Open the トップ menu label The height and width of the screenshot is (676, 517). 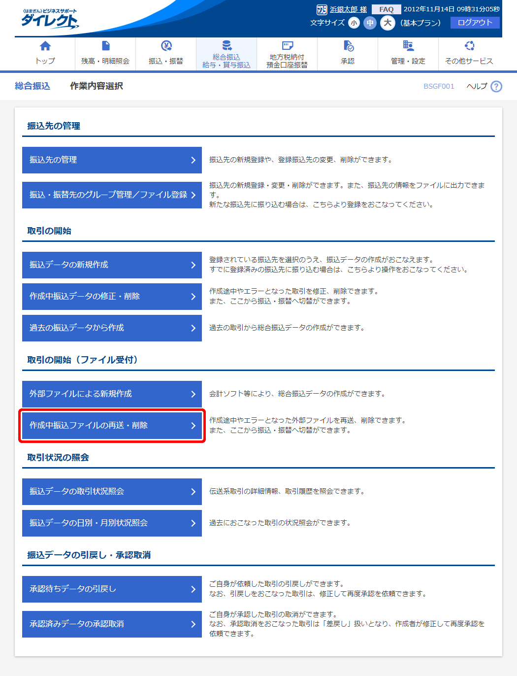tap(45, 61)
